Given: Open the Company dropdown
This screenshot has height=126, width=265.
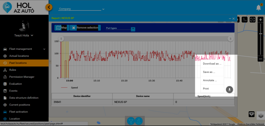Looking at the screenshot, I should click(x=82, y=9).
